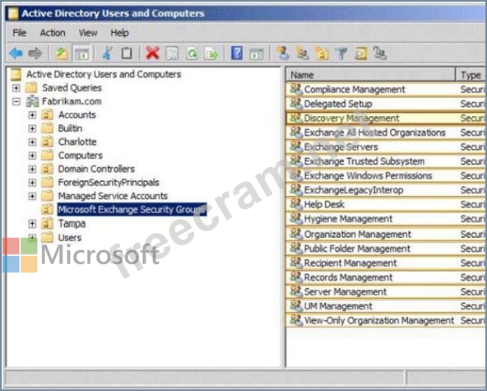
Task: Select the Exchange Trusted Subsystem group
Action: click(x=364, y=161)
